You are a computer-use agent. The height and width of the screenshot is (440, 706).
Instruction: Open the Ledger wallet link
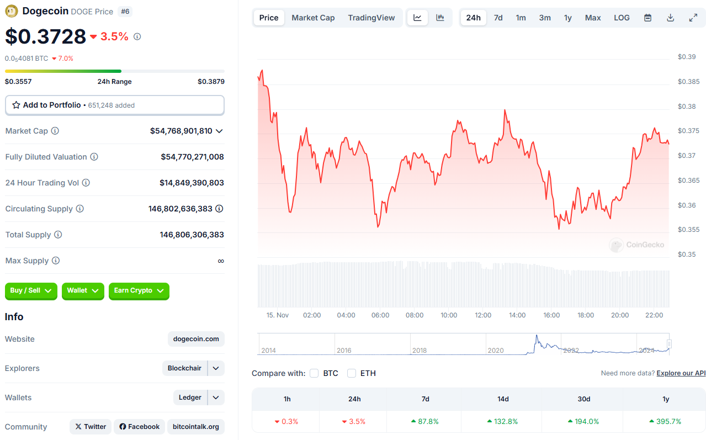(x=190, y=397)
